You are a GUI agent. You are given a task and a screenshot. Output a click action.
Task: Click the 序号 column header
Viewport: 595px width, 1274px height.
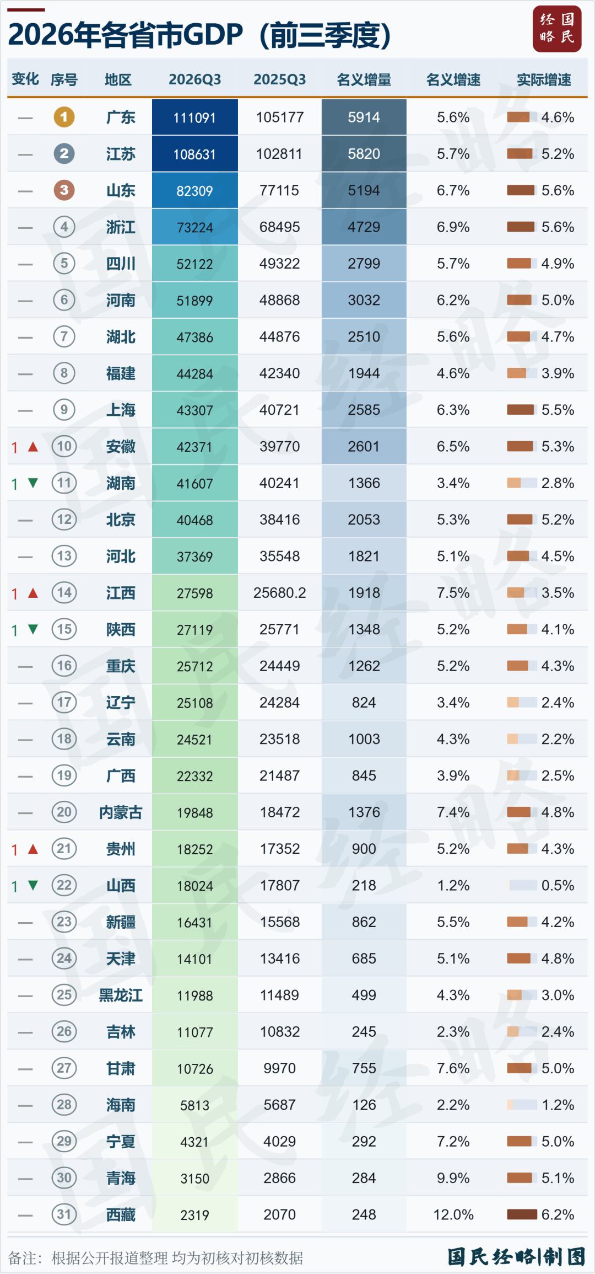tap(64, 80)
